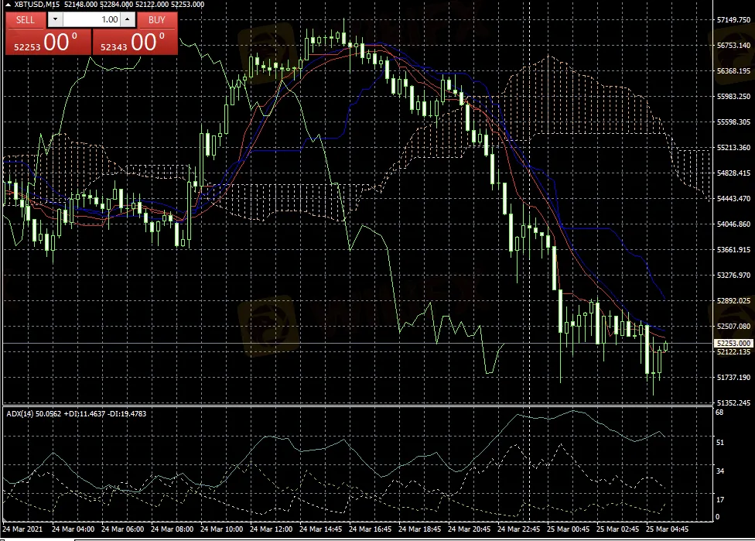Click the 24 Mar 04:00 time label
Viewport: 755px width, 541px height.
click(73, 529)
